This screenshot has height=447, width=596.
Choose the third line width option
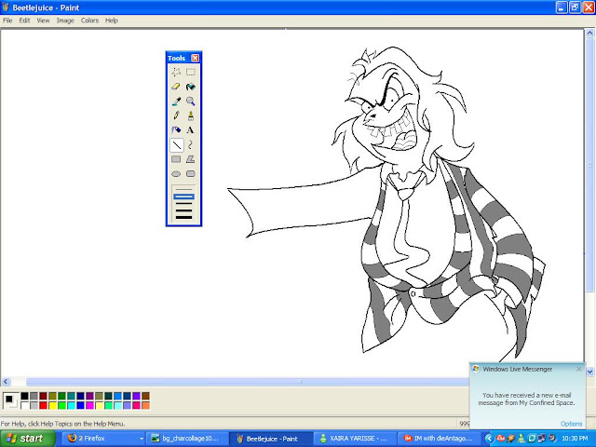(x=183, y=203)
